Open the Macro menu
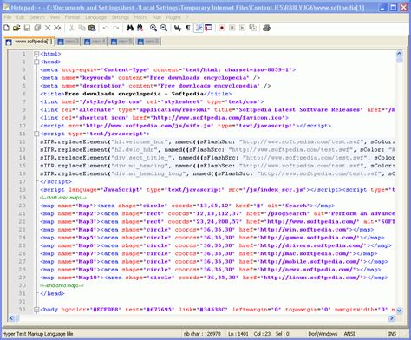The image size is (411, 340). tap(140, 17)
